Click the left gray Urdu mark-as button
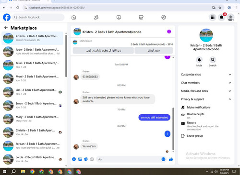This screenshot has width=240, height=175. pyautogui.click(x=103, y=51)
